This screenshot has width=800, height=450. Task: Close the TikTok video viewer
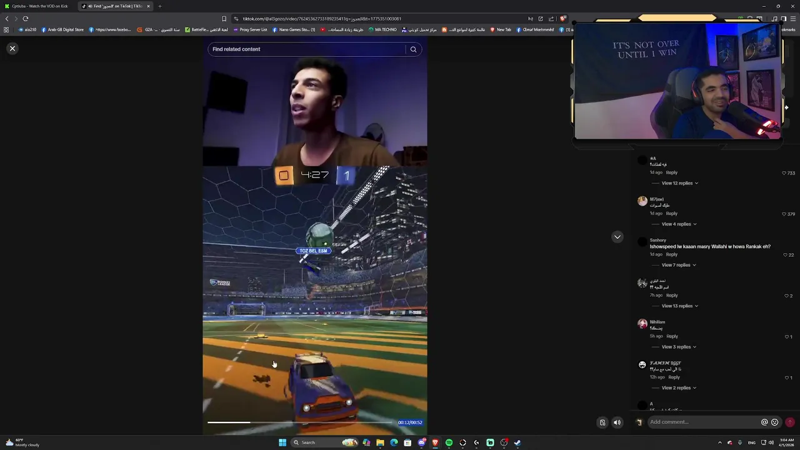[x=12, y=48]
